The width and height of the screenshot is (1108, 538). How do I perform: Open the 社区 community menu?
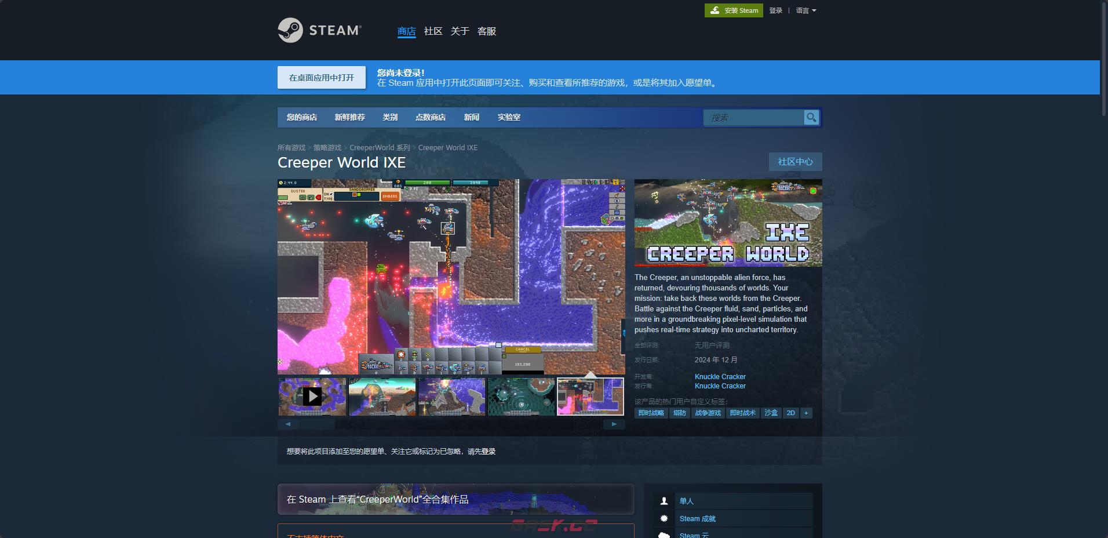(x=433, y=31)
